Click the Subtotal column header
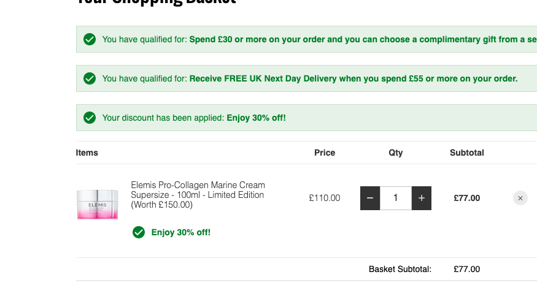Screen dimensions: 537x299 (x=467, y=153)
